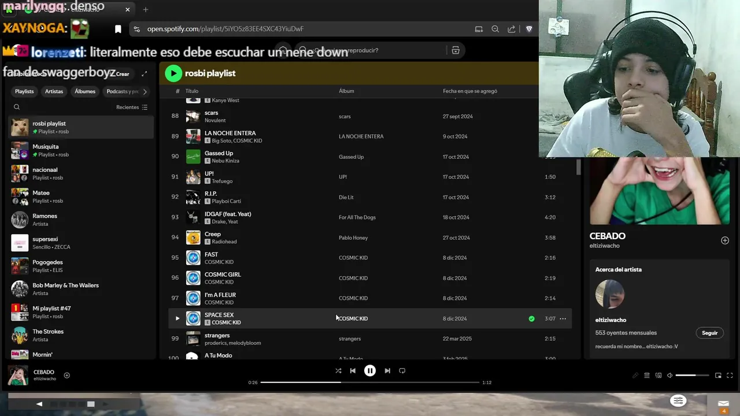This screenshot has width=740, height=416.
Task: Open the supersexi single
Action: 81,243
